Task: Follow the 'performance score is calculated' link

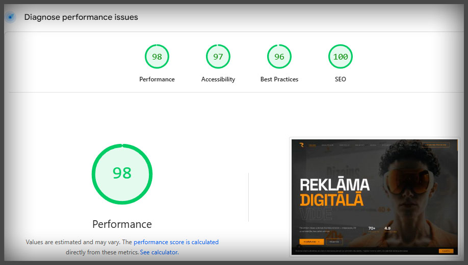Action: (176, 242)
